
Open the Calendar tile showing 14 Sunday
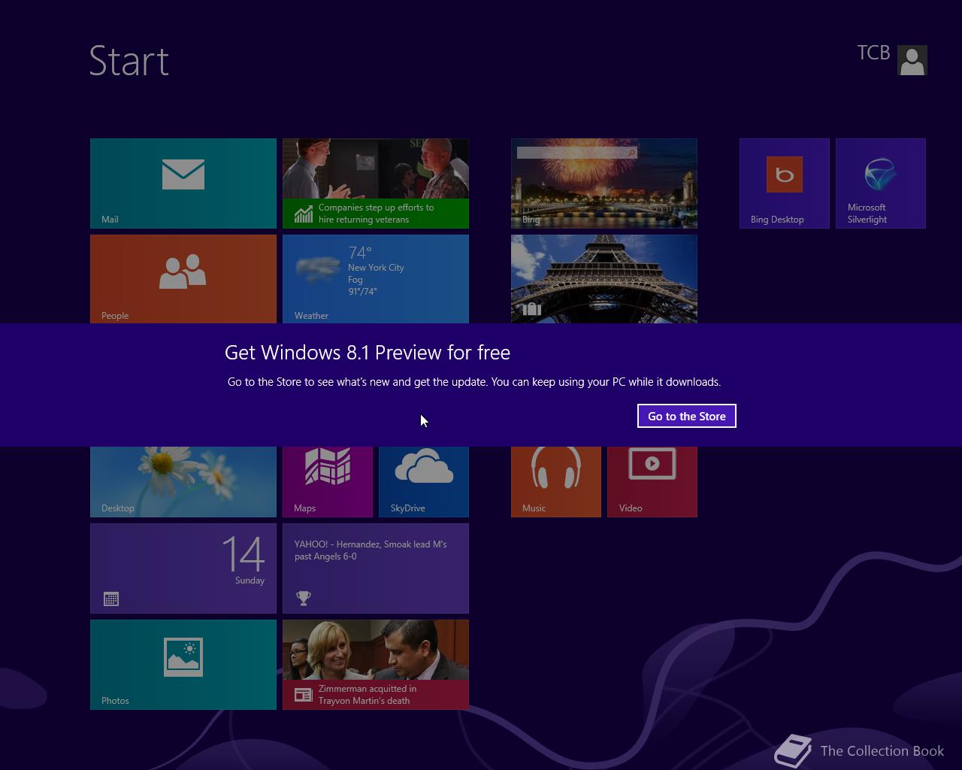click(183, 568)
